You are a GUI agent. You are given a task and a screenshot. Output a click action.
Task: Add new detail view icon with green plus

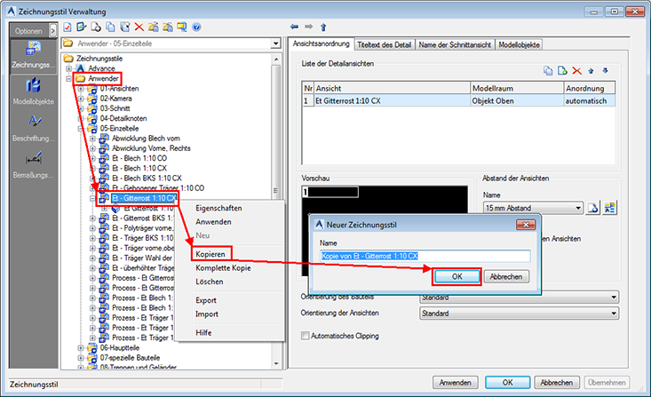[x=562, y=71]
